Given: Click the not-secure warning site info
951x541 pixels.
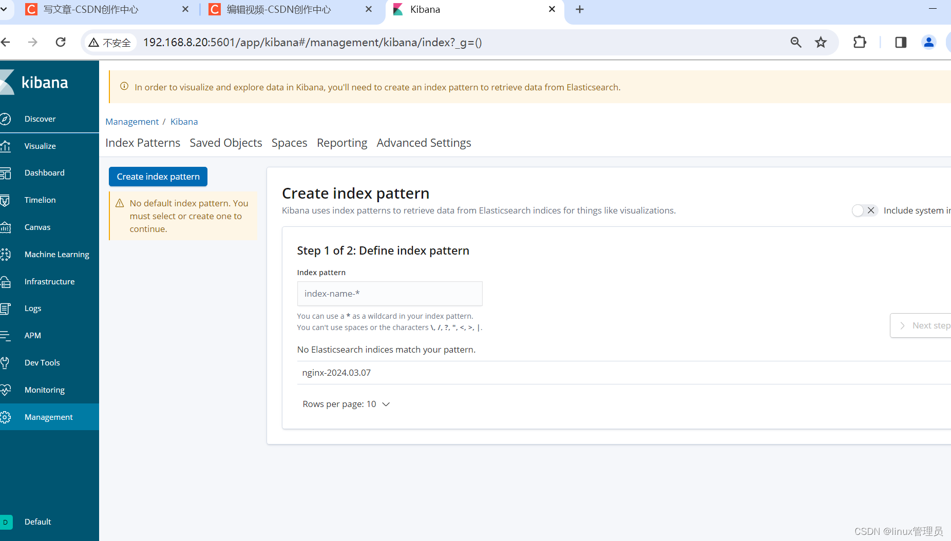Looking at the screenshot, I should pyautogui.click(x=110, y=43).
